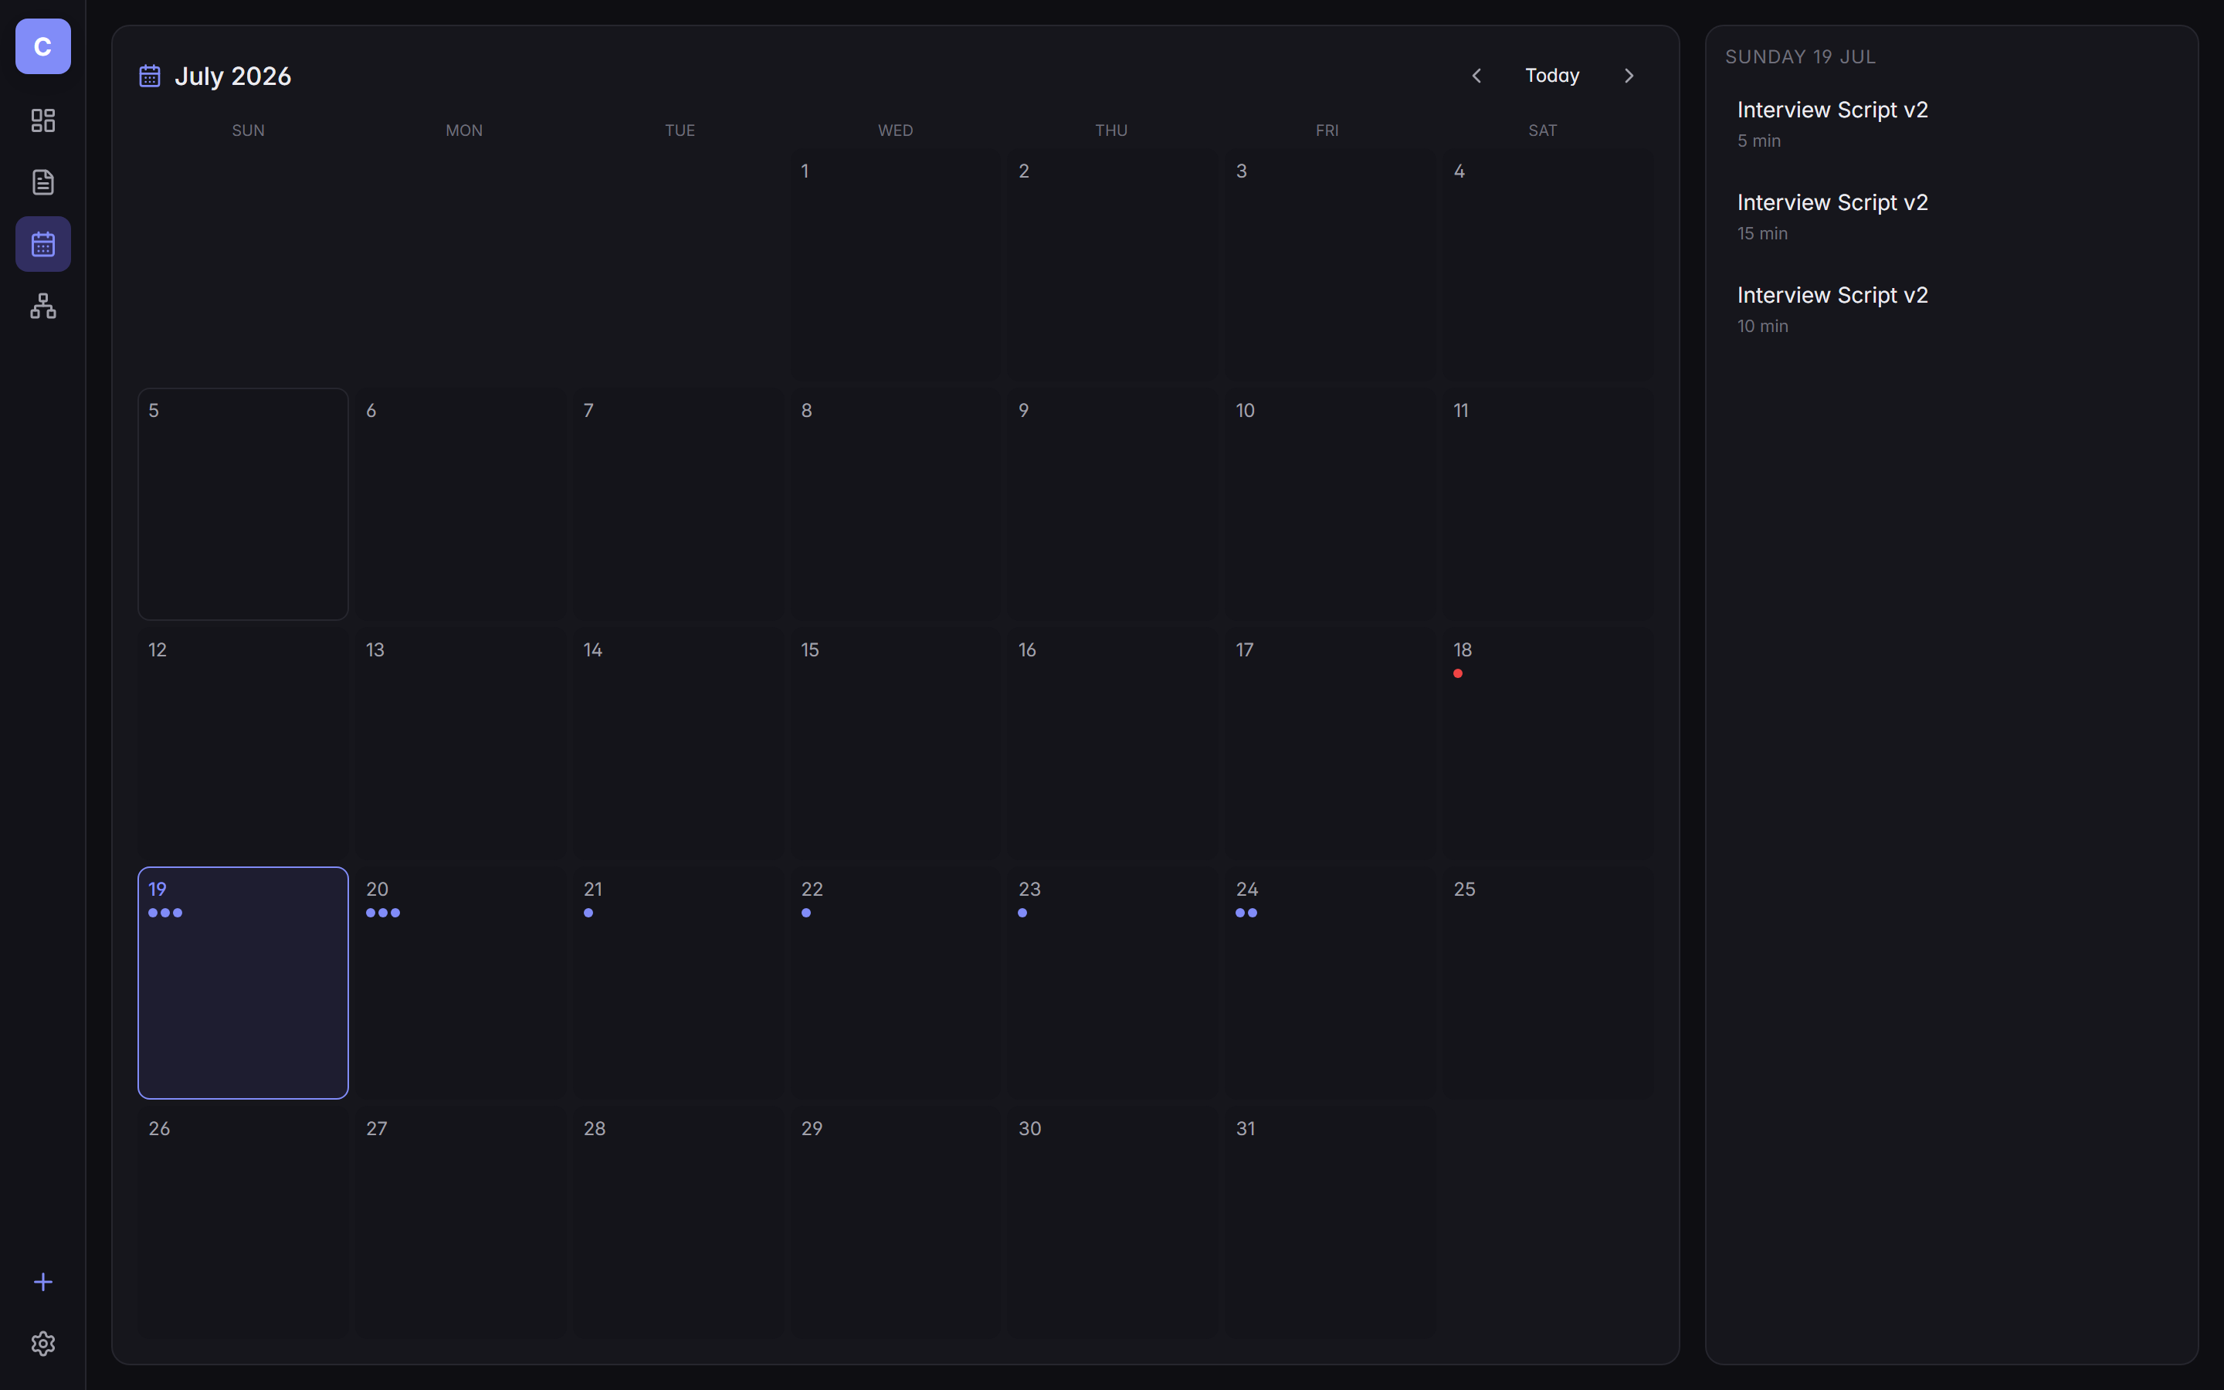The image size is (2224, 1390).
Task: Select July 23 day cell
Action: coord(1113,983)
